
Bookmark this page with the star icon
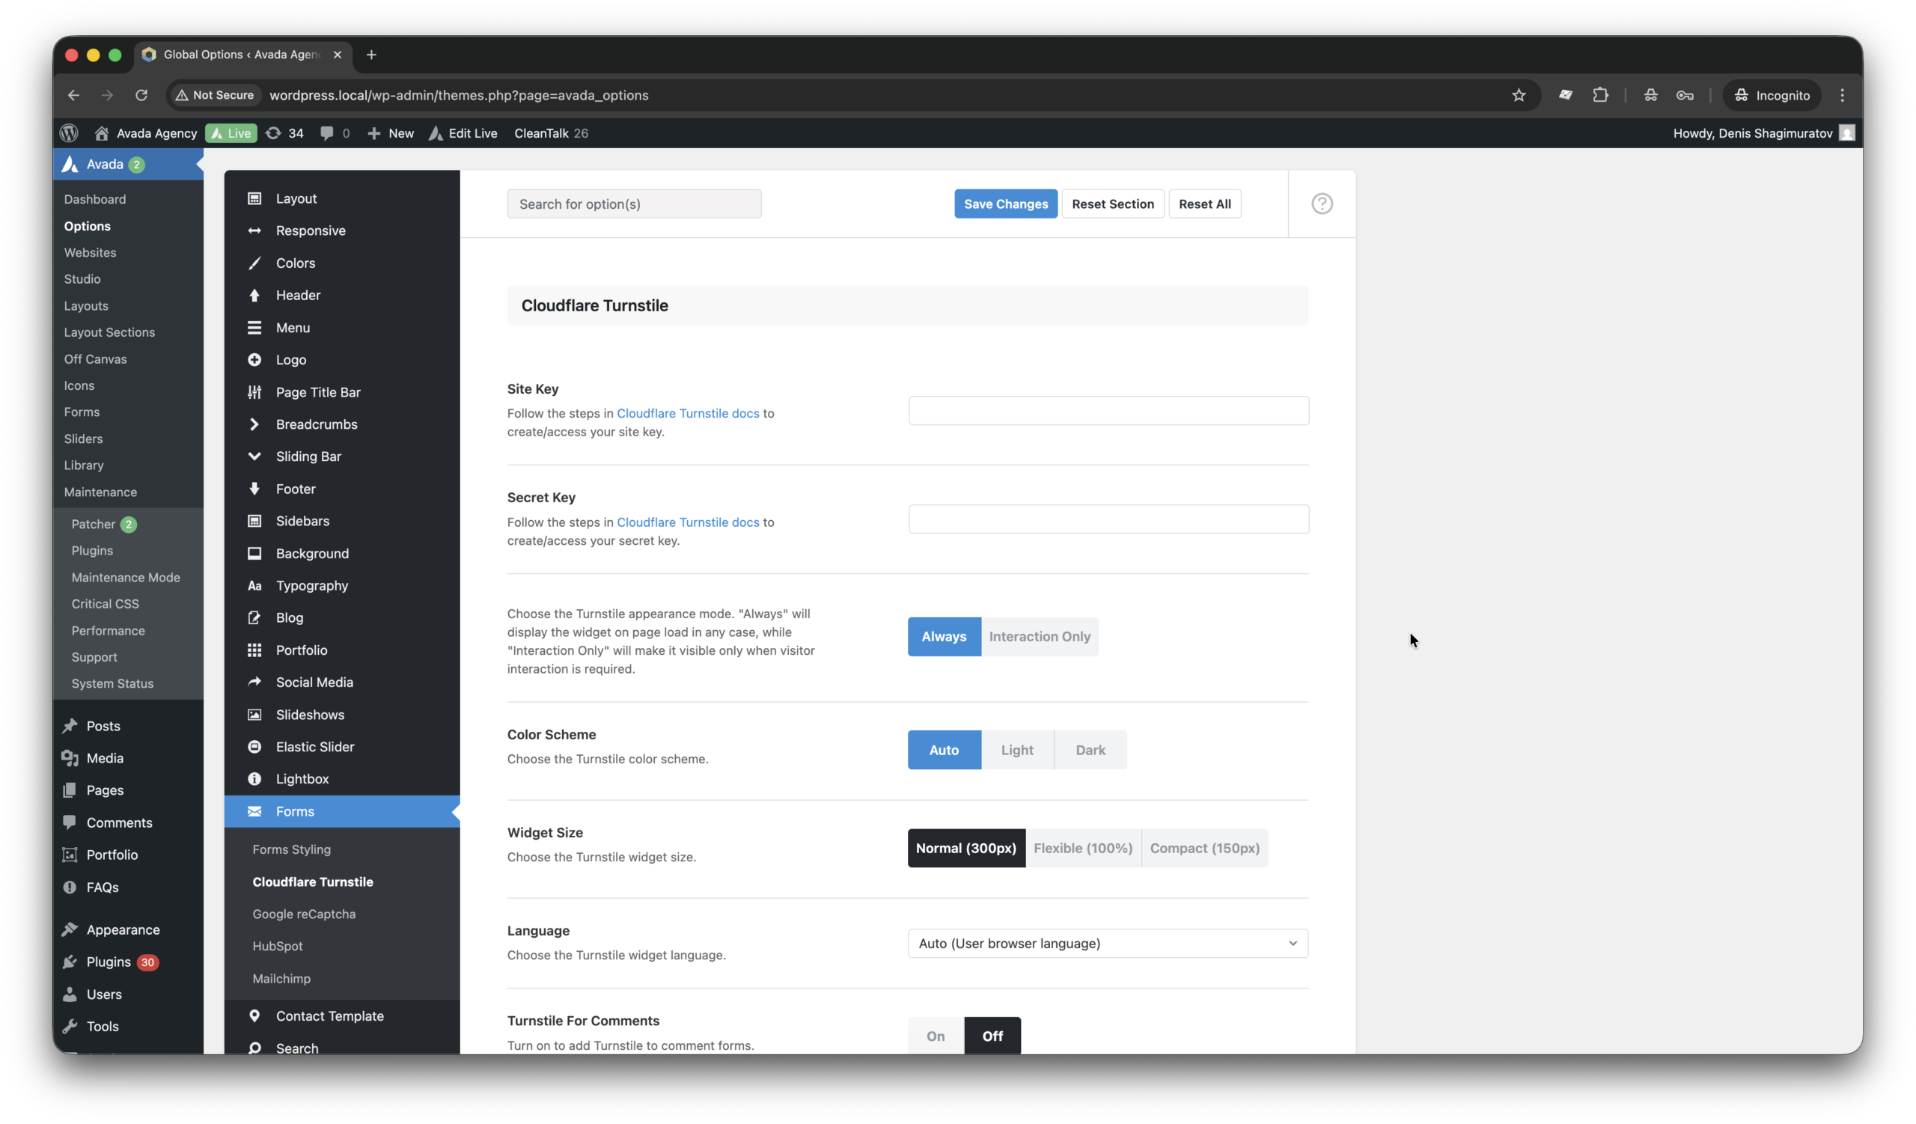click(1519, 95)
